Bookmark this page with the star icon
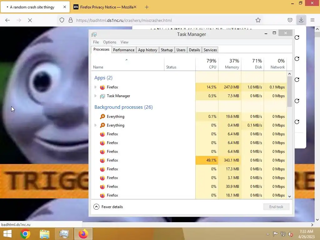This screenshot has height=240, width=320. [x=258, y=20]
